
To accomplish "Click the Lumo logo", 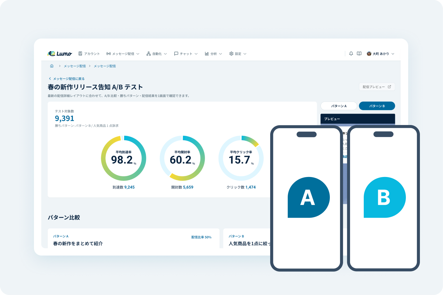I will click(x=59, y=53).
